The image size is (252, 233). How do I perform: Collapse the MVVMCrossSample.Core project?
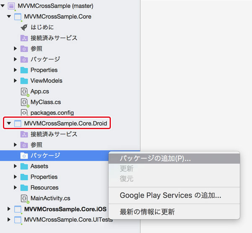click(9, 16)
